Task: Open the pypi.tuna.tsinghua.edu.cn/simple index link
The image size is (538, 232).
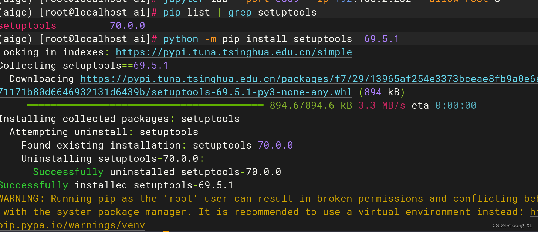Action: (234, 52)
